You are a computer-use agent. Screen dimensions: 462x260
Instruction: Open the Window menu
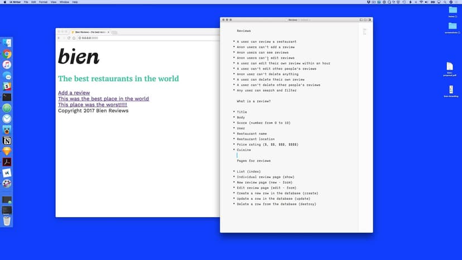tap(64, 2)
